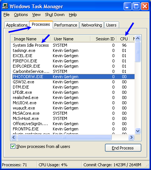Click the horizontal scrollbar right arrow
The width and height of the screenshot is (151, 170).
pyautogui.click(x=131, y=137)
